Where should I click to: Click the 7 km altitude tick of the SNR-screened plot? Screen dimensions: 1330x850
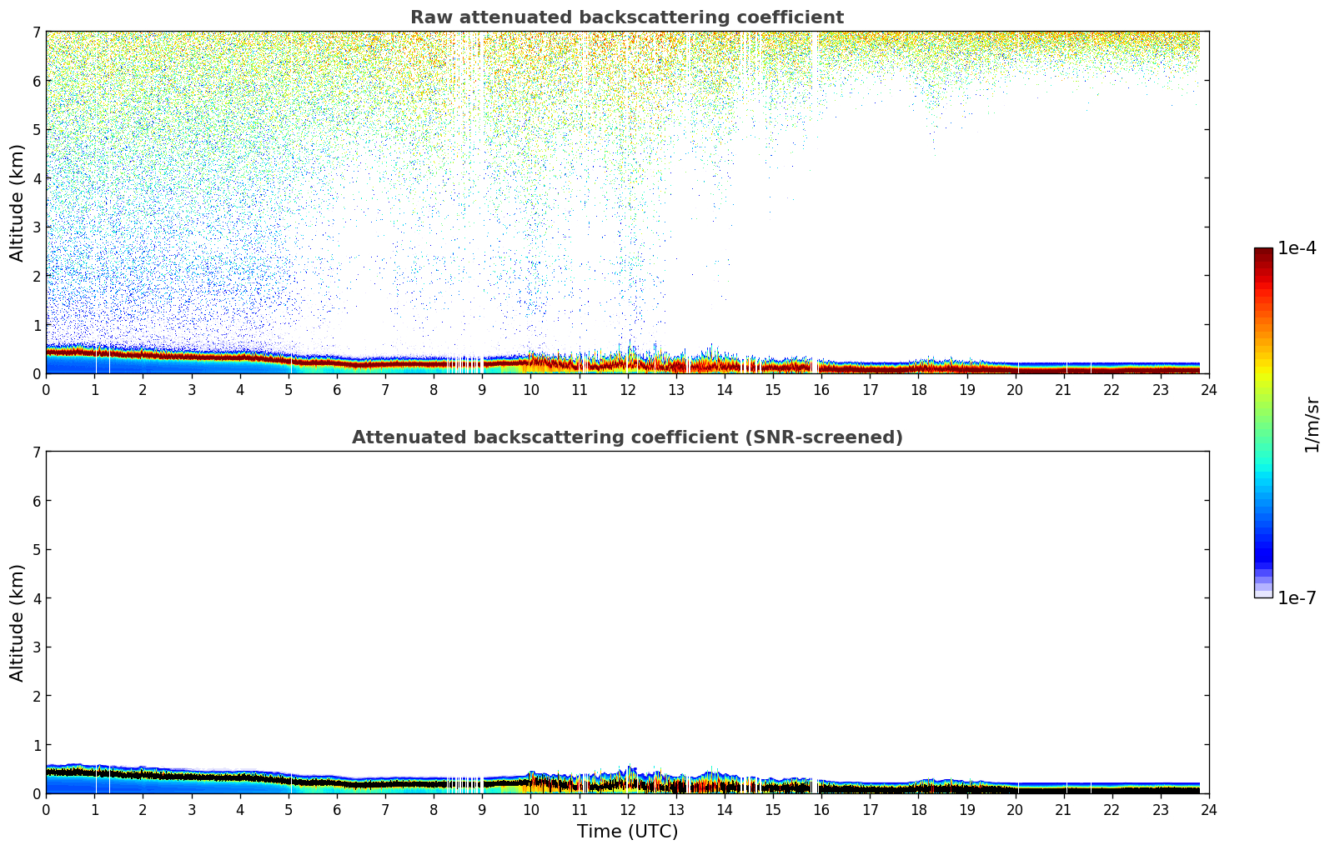[36, 452]
